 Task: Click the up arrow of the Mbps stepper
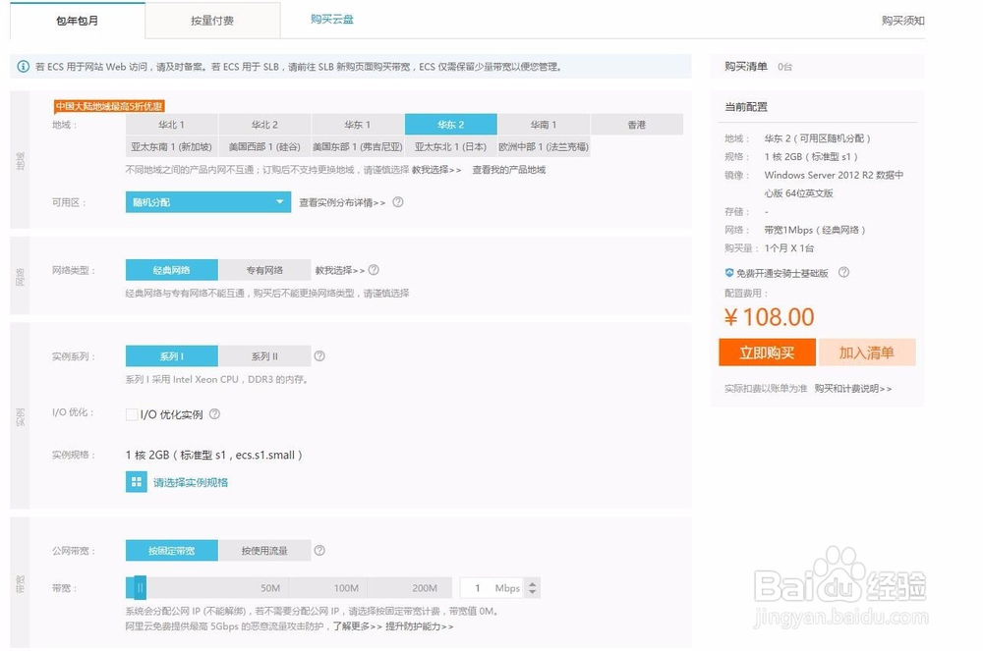coord(532,582)
